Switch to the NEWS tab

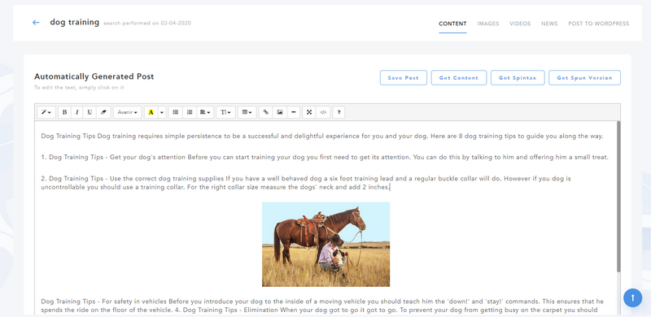(549, 24)
